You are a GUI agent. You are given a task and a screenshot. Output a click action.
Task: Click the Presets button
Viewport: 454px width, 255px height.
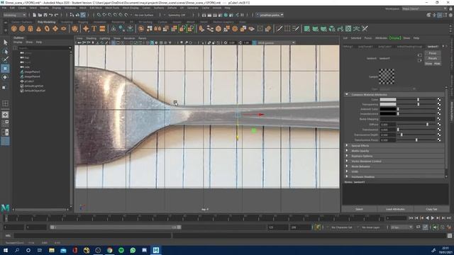click(433, 58)
